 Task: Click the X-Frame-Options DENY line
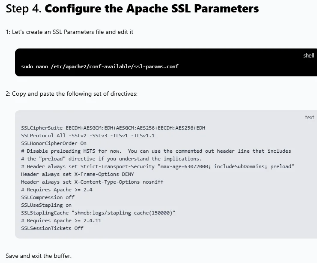point(78,174)
